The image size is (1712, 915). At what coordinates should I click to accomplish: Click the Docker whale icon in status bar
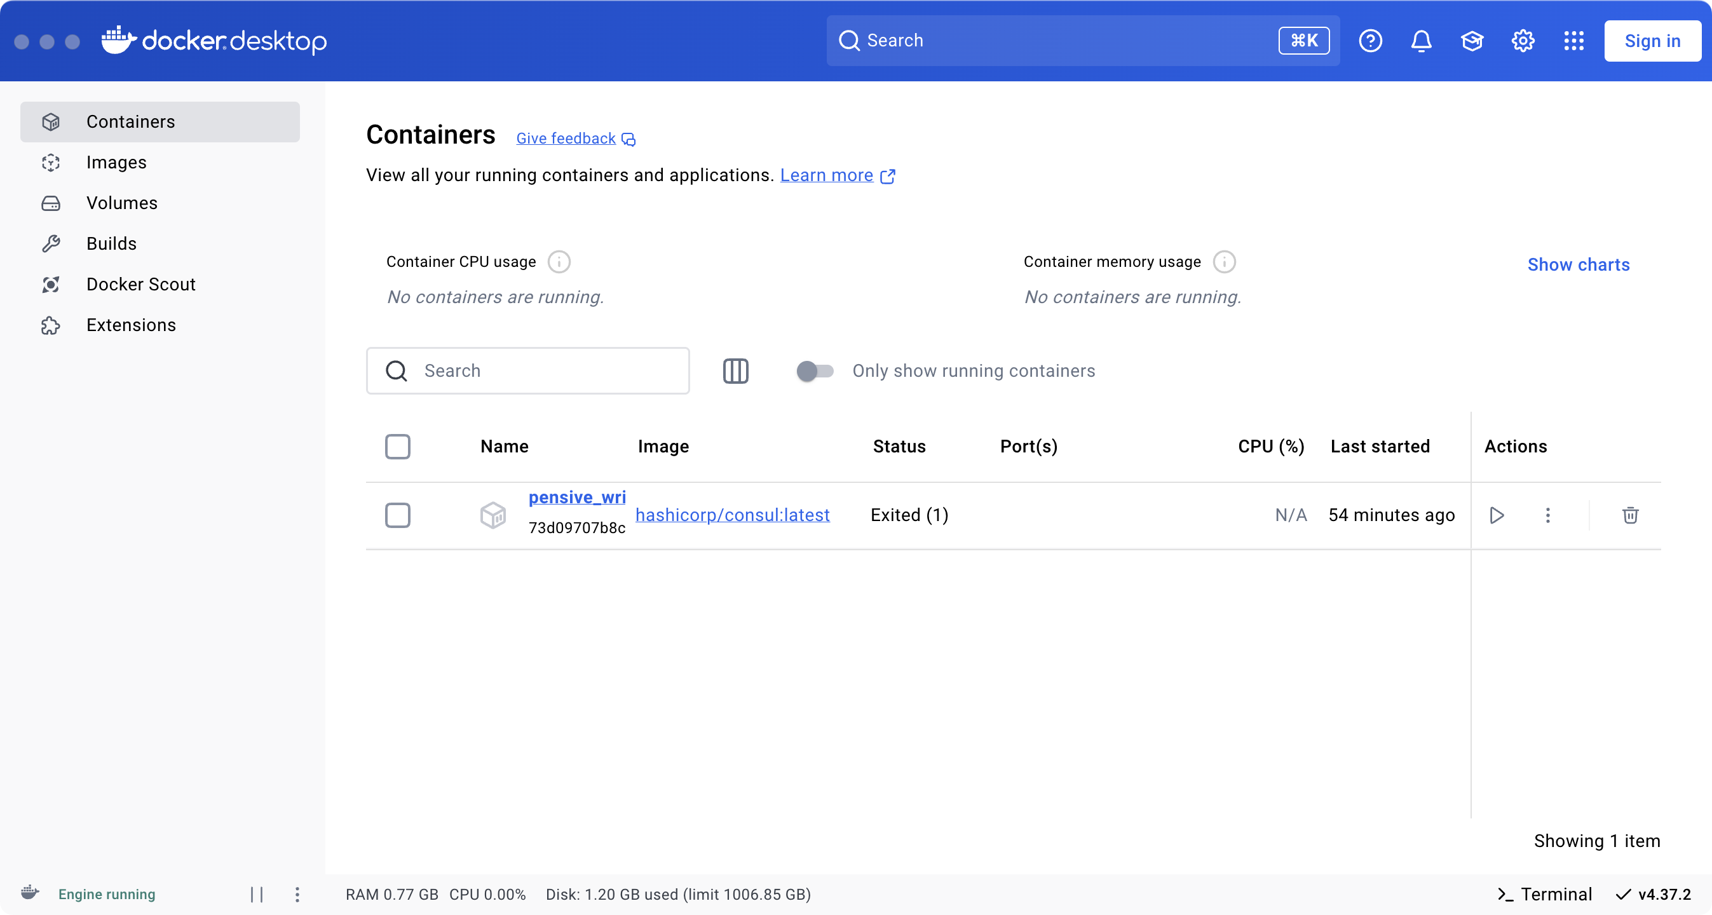coord(30,891)
